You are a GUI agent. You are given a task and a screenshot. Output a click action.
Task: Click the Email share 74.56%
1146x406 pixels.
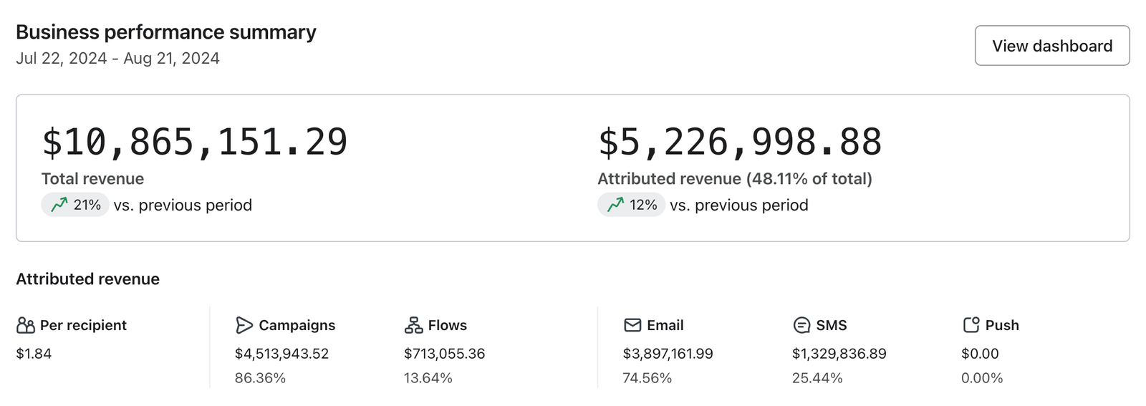tap(647, 378)
